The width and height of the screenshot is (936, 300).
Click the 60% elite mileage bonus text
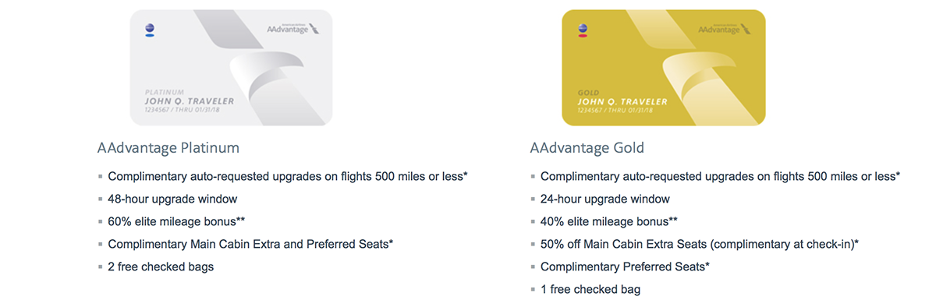[x=176, y=221]
